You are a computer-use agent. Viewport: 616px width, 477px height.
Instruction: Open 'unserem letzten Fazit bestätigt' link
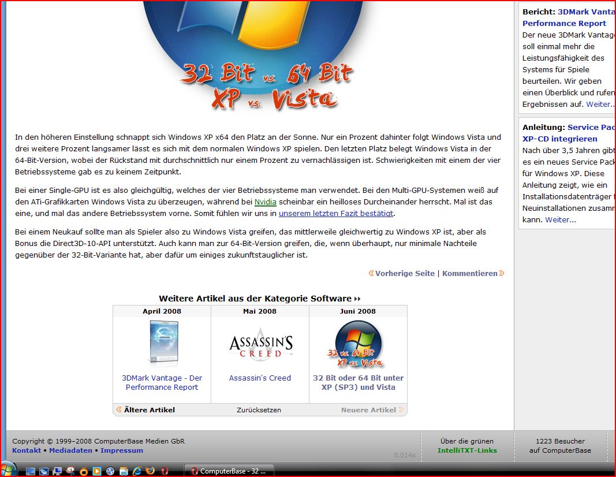point(336,213)
